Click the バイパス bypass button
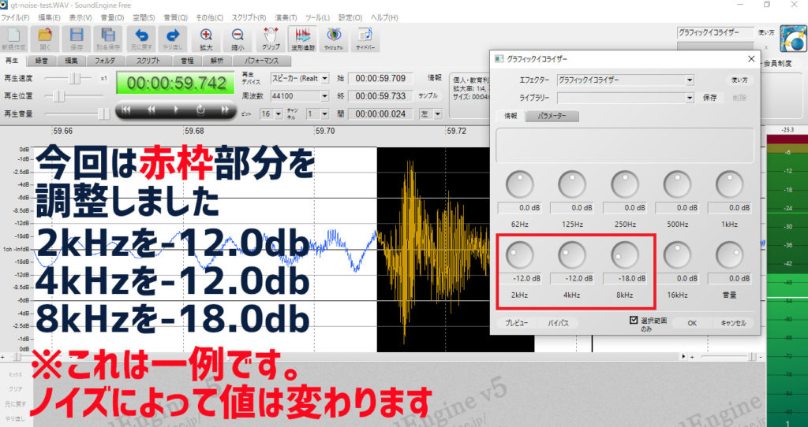808x427 pixels. click(x=558, y=323)
